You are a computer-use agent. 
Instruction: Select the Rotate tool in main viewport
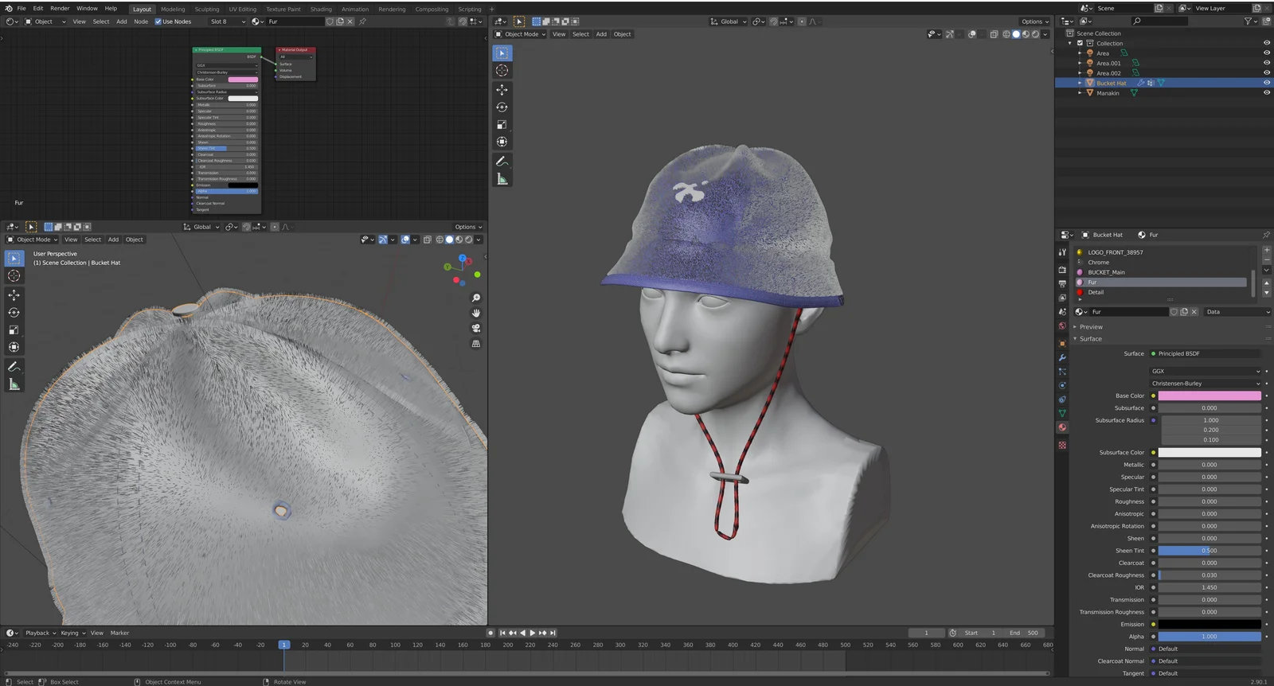502,107
